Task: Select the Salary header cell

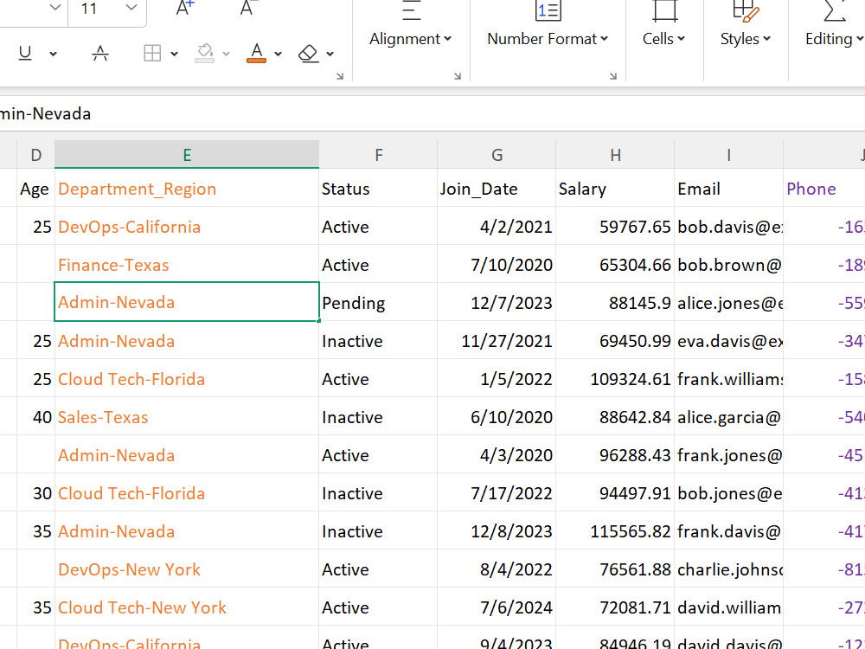Action: [615, 188]
